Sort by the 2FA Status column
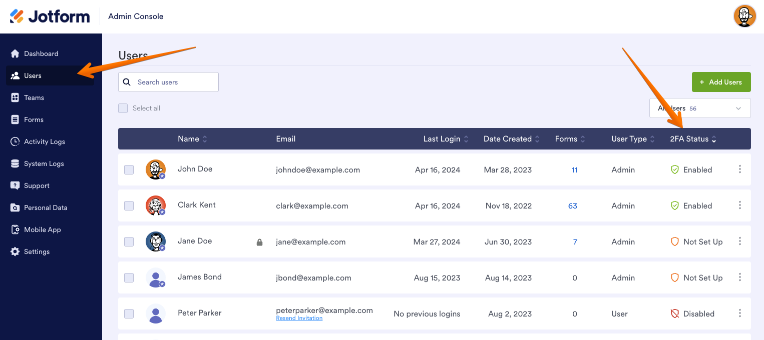764x340 pixels. [x=693, y=139]
